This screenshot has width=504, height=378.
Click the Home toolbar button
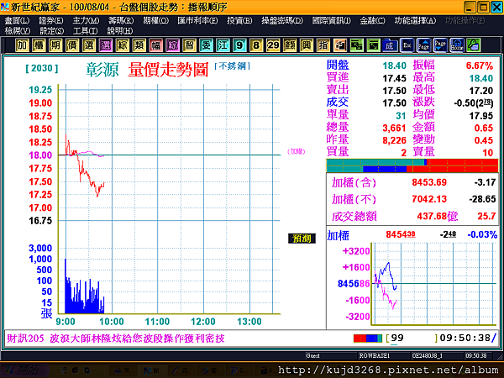click(x=457, y=45)
